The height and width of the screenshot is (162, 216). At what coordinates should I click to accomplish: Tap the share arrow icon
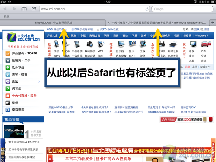[x=34, y=9]
